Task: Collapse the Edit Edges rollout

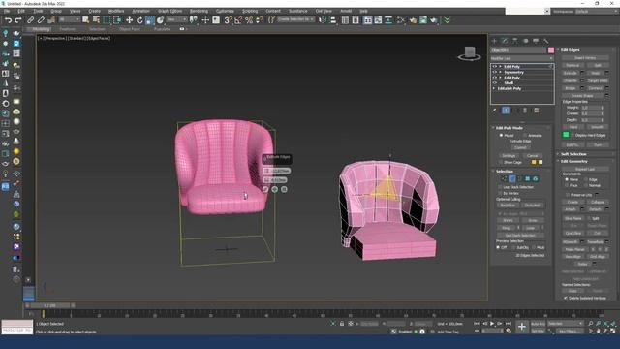Action: pyautogui.click(x=570, y=50)
